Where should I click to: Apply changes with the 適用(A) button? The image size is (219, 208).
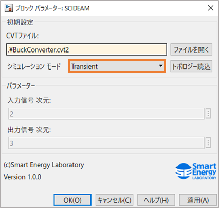(198, 200)
